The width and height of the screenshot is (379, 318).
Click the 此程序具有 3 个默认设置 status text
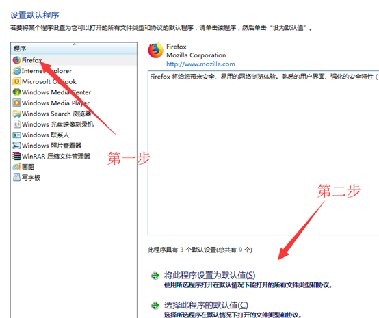click(200, 250)
